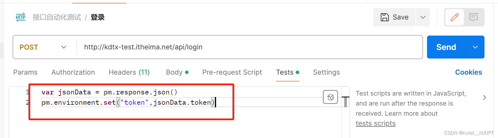Switch to the Settings tab

click(x=326, y=72)
